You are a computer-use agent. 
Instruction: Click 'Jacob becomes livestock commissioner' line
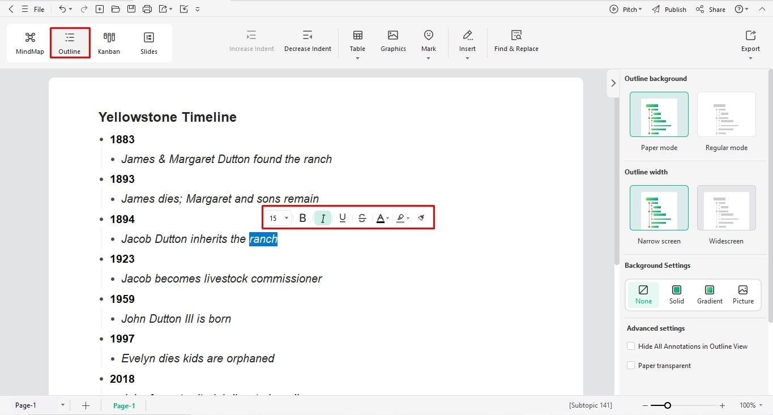pyautogui.click(x=221, y=279)
